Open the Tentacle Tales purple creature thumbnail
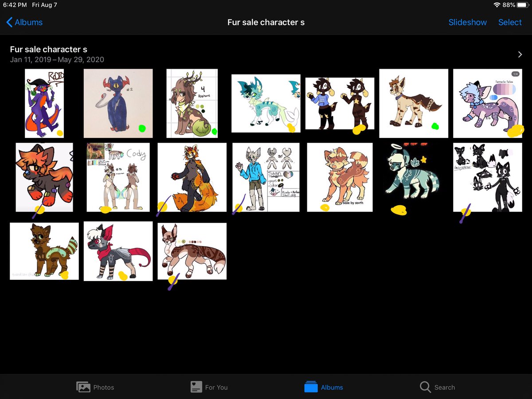Image resolution: width=532 pixels, height=399 pixels. point(488,103)
